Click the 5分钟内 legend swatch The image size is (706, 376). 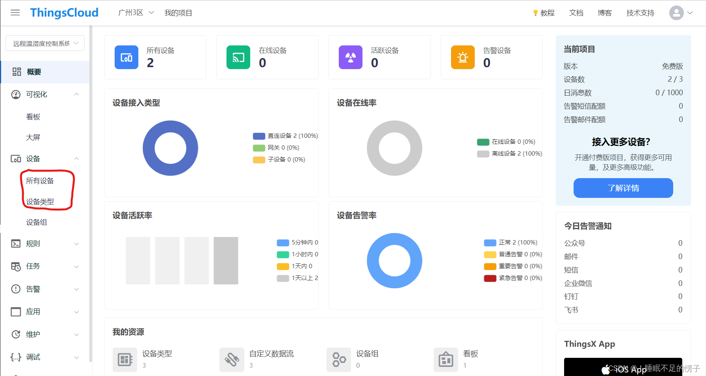283,243
